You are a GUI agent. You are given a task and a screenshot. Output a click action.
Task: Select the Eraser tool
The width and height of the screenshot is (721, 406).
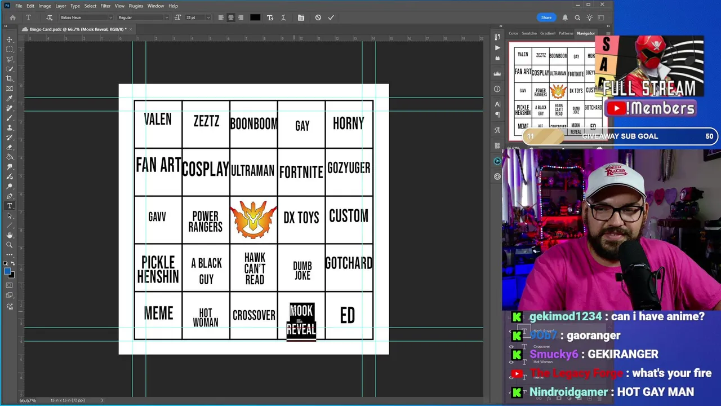point(10,147)
